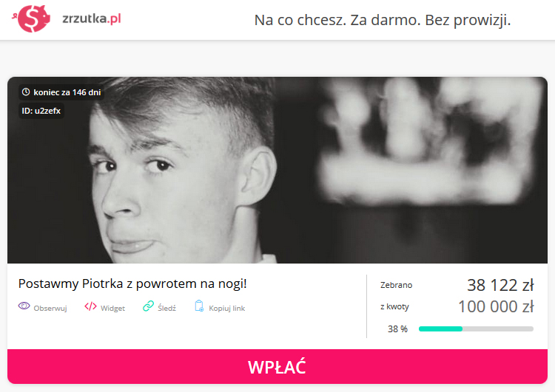
Task: Click the title 'Postawmy Piotrka z powrotem na nogi!'
Action: point(132,283)
